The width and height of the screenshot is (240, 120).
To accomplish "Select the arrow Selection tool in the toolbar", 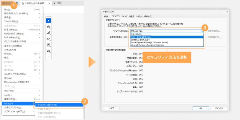I will [x=49, y=21].
